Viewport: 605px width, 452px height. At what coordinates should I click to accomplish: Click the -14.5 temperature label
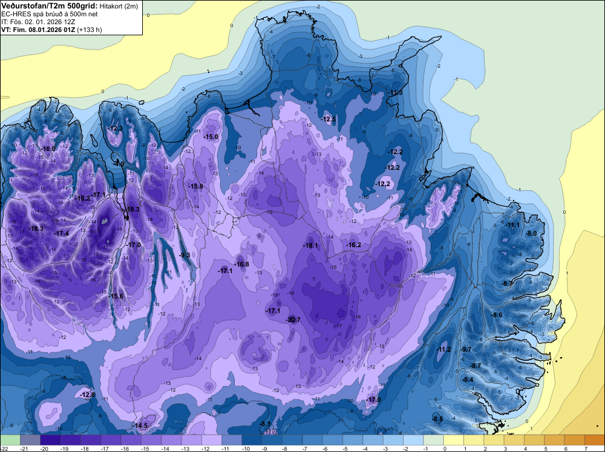pyautogui.click(x=140, y=426)
